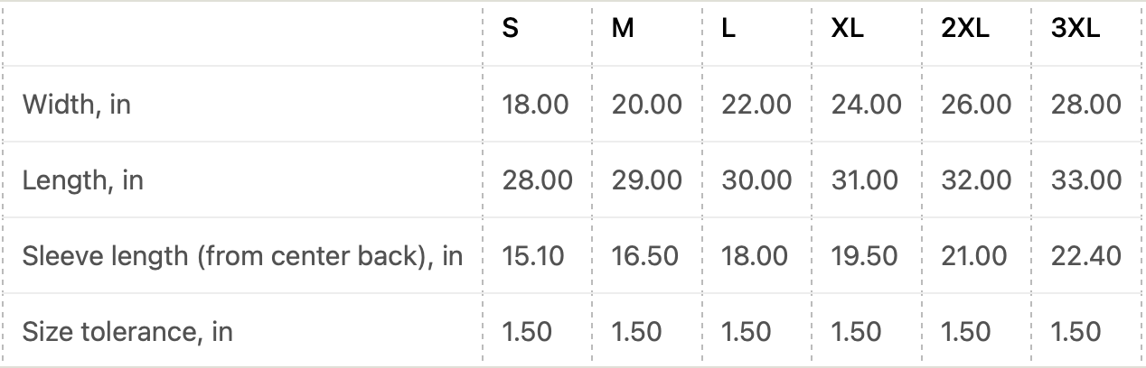Click the 2XL column header
Viewport: 1146px width, 368px height.
tap(965, 29)
